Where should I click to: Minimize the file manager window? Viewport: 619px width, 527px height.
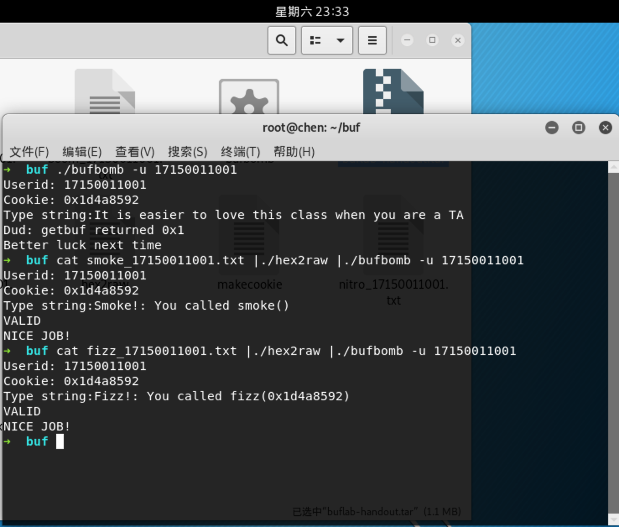407,40
